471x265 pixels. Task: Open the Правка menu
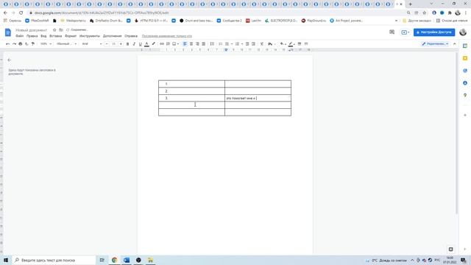pyautogui.click(x=32, y=36)
